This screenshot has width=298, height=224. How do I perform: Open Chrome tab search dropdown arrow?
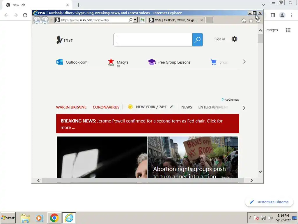pos(263,5)
